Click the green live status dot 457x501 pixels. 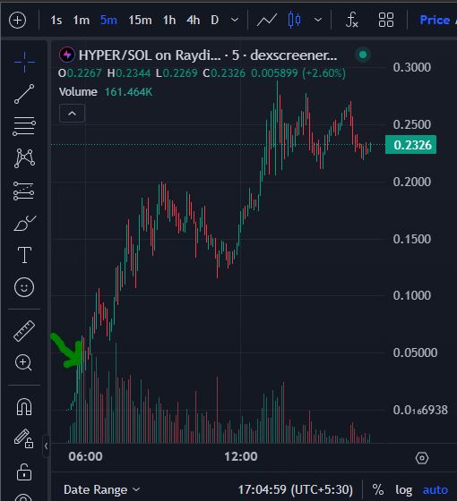pyautogui.click(x=363, y=55)
